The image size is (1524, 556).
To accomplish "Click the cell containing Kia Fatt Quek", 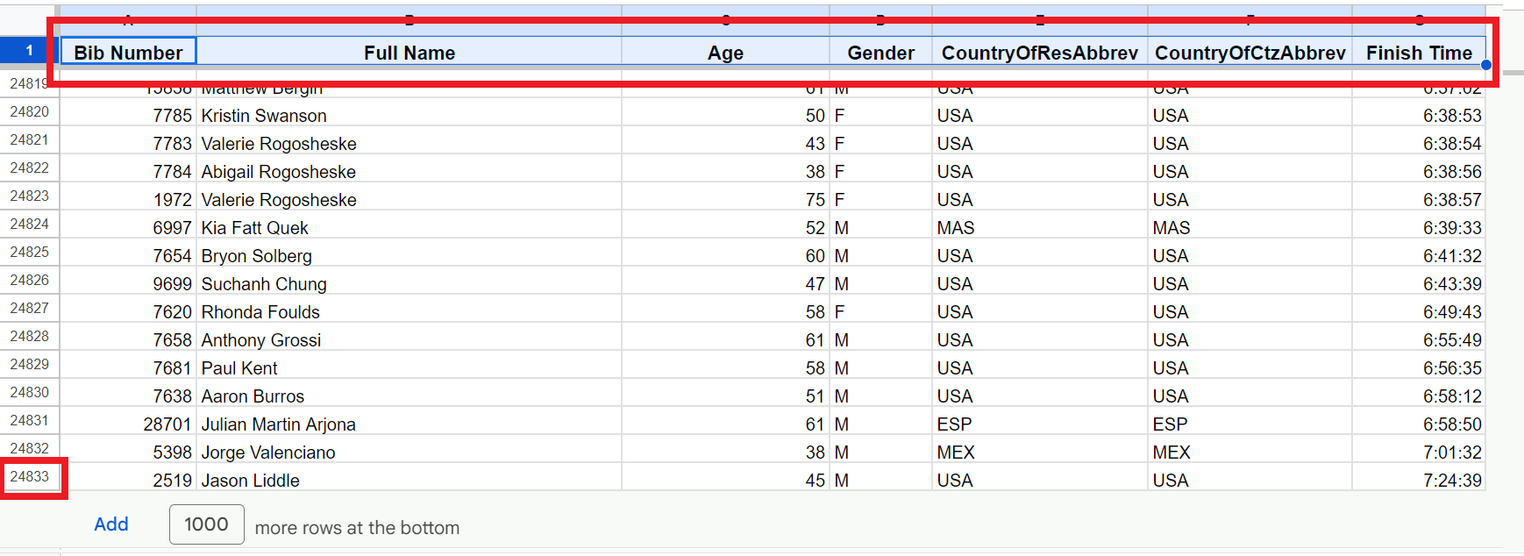I will [x=409, y=228].
